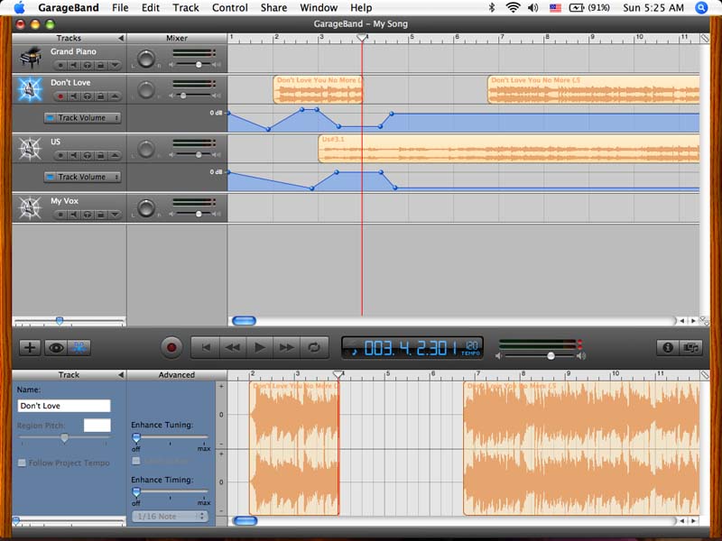Click the 120 tempo value
Screen dimensions: 722x541
[471, 346]
